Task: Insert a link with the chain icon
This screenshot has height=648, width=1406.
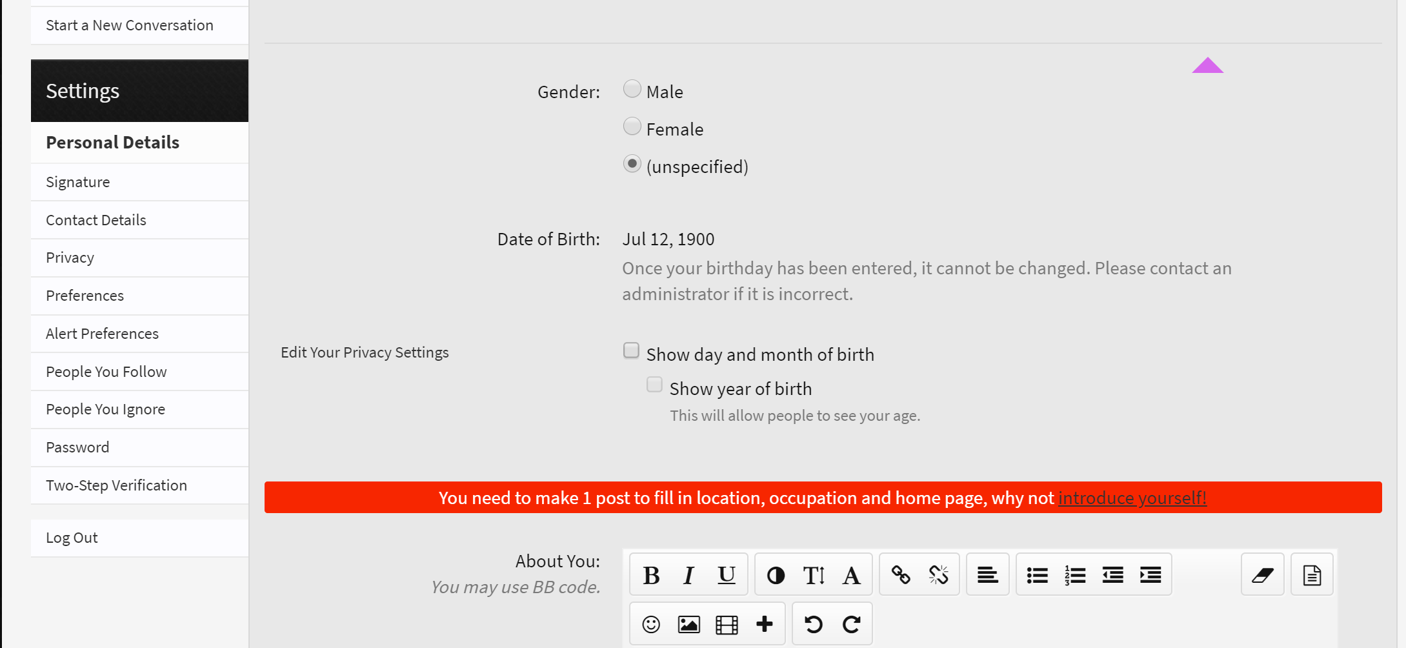Action: 901,574
